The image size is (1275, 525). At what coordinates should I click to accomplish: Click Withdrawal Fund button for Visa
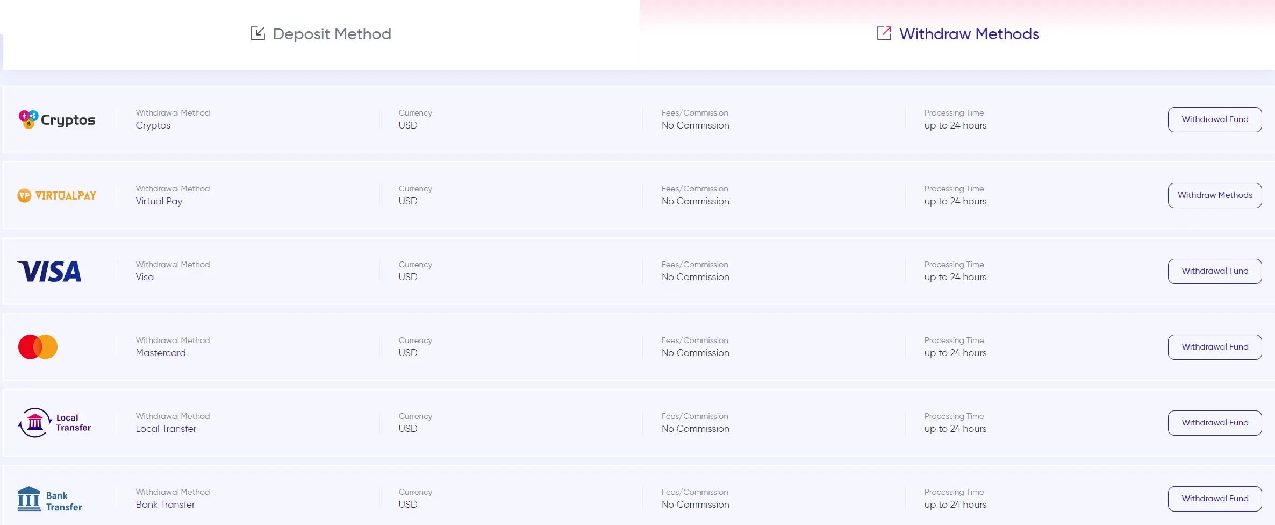[1215, 271]
